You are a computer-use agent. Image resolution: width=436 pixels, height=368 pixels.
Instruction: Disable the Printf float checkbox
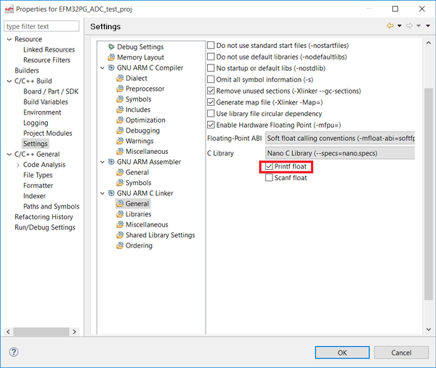click(x=269, y=166)
